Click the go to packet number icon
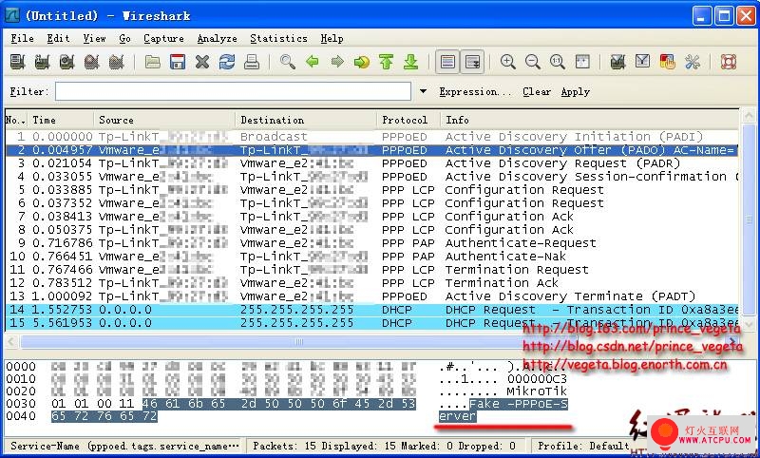Image resolution: width=760 pixels, height=458 pixels. point(362,62)
